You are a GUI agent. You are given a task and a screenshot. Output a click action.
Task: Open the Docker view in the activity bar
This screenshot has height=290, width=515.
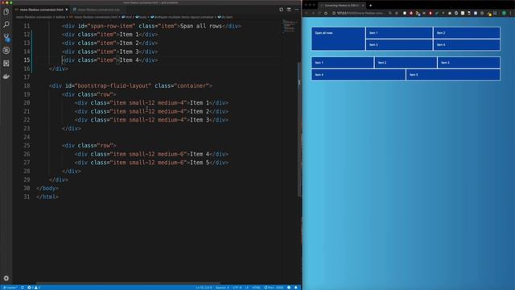[6, 77]
